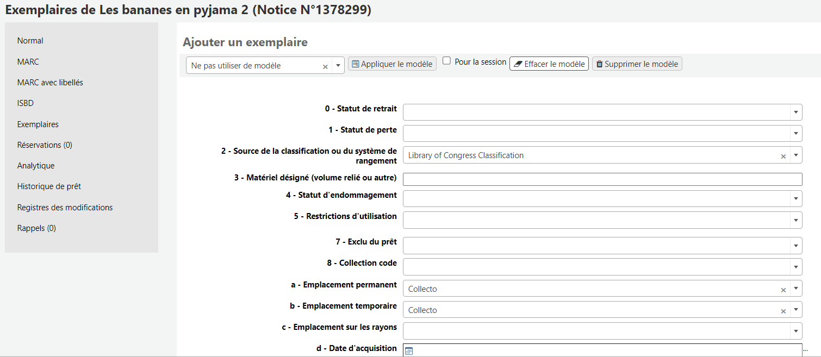Open the Date d'acquisition calendar icon
This screenshot has width=821, height=357.
409,351
